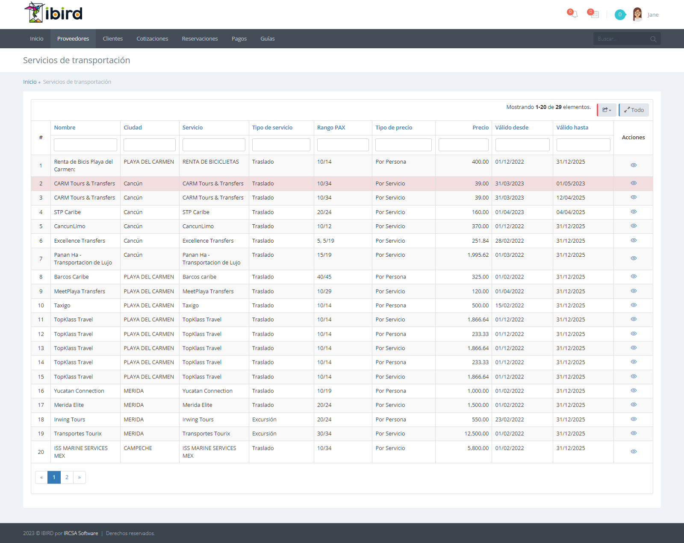The image size is (684, 543).
Task: View details of Transportes Tourix row
Action: tap(634, 433)
